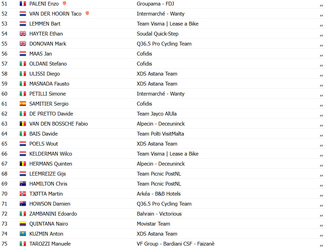Click the Australian flag next to HAMILTON Chris
The height and width of the screenshot is (248, 326).
click(x=23, y=183)
